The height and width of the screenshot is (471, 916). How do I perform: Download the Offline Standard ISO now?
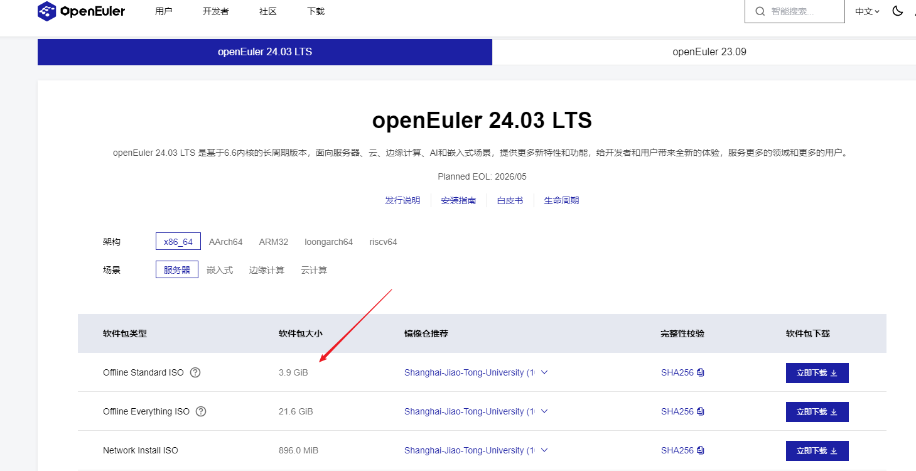click(817, 372)
